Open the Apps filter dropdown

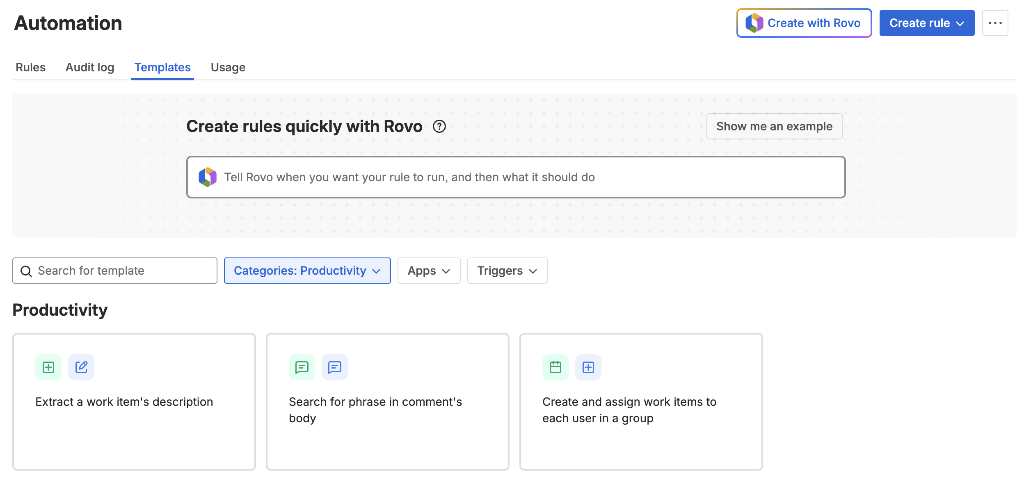pos(429,271)
